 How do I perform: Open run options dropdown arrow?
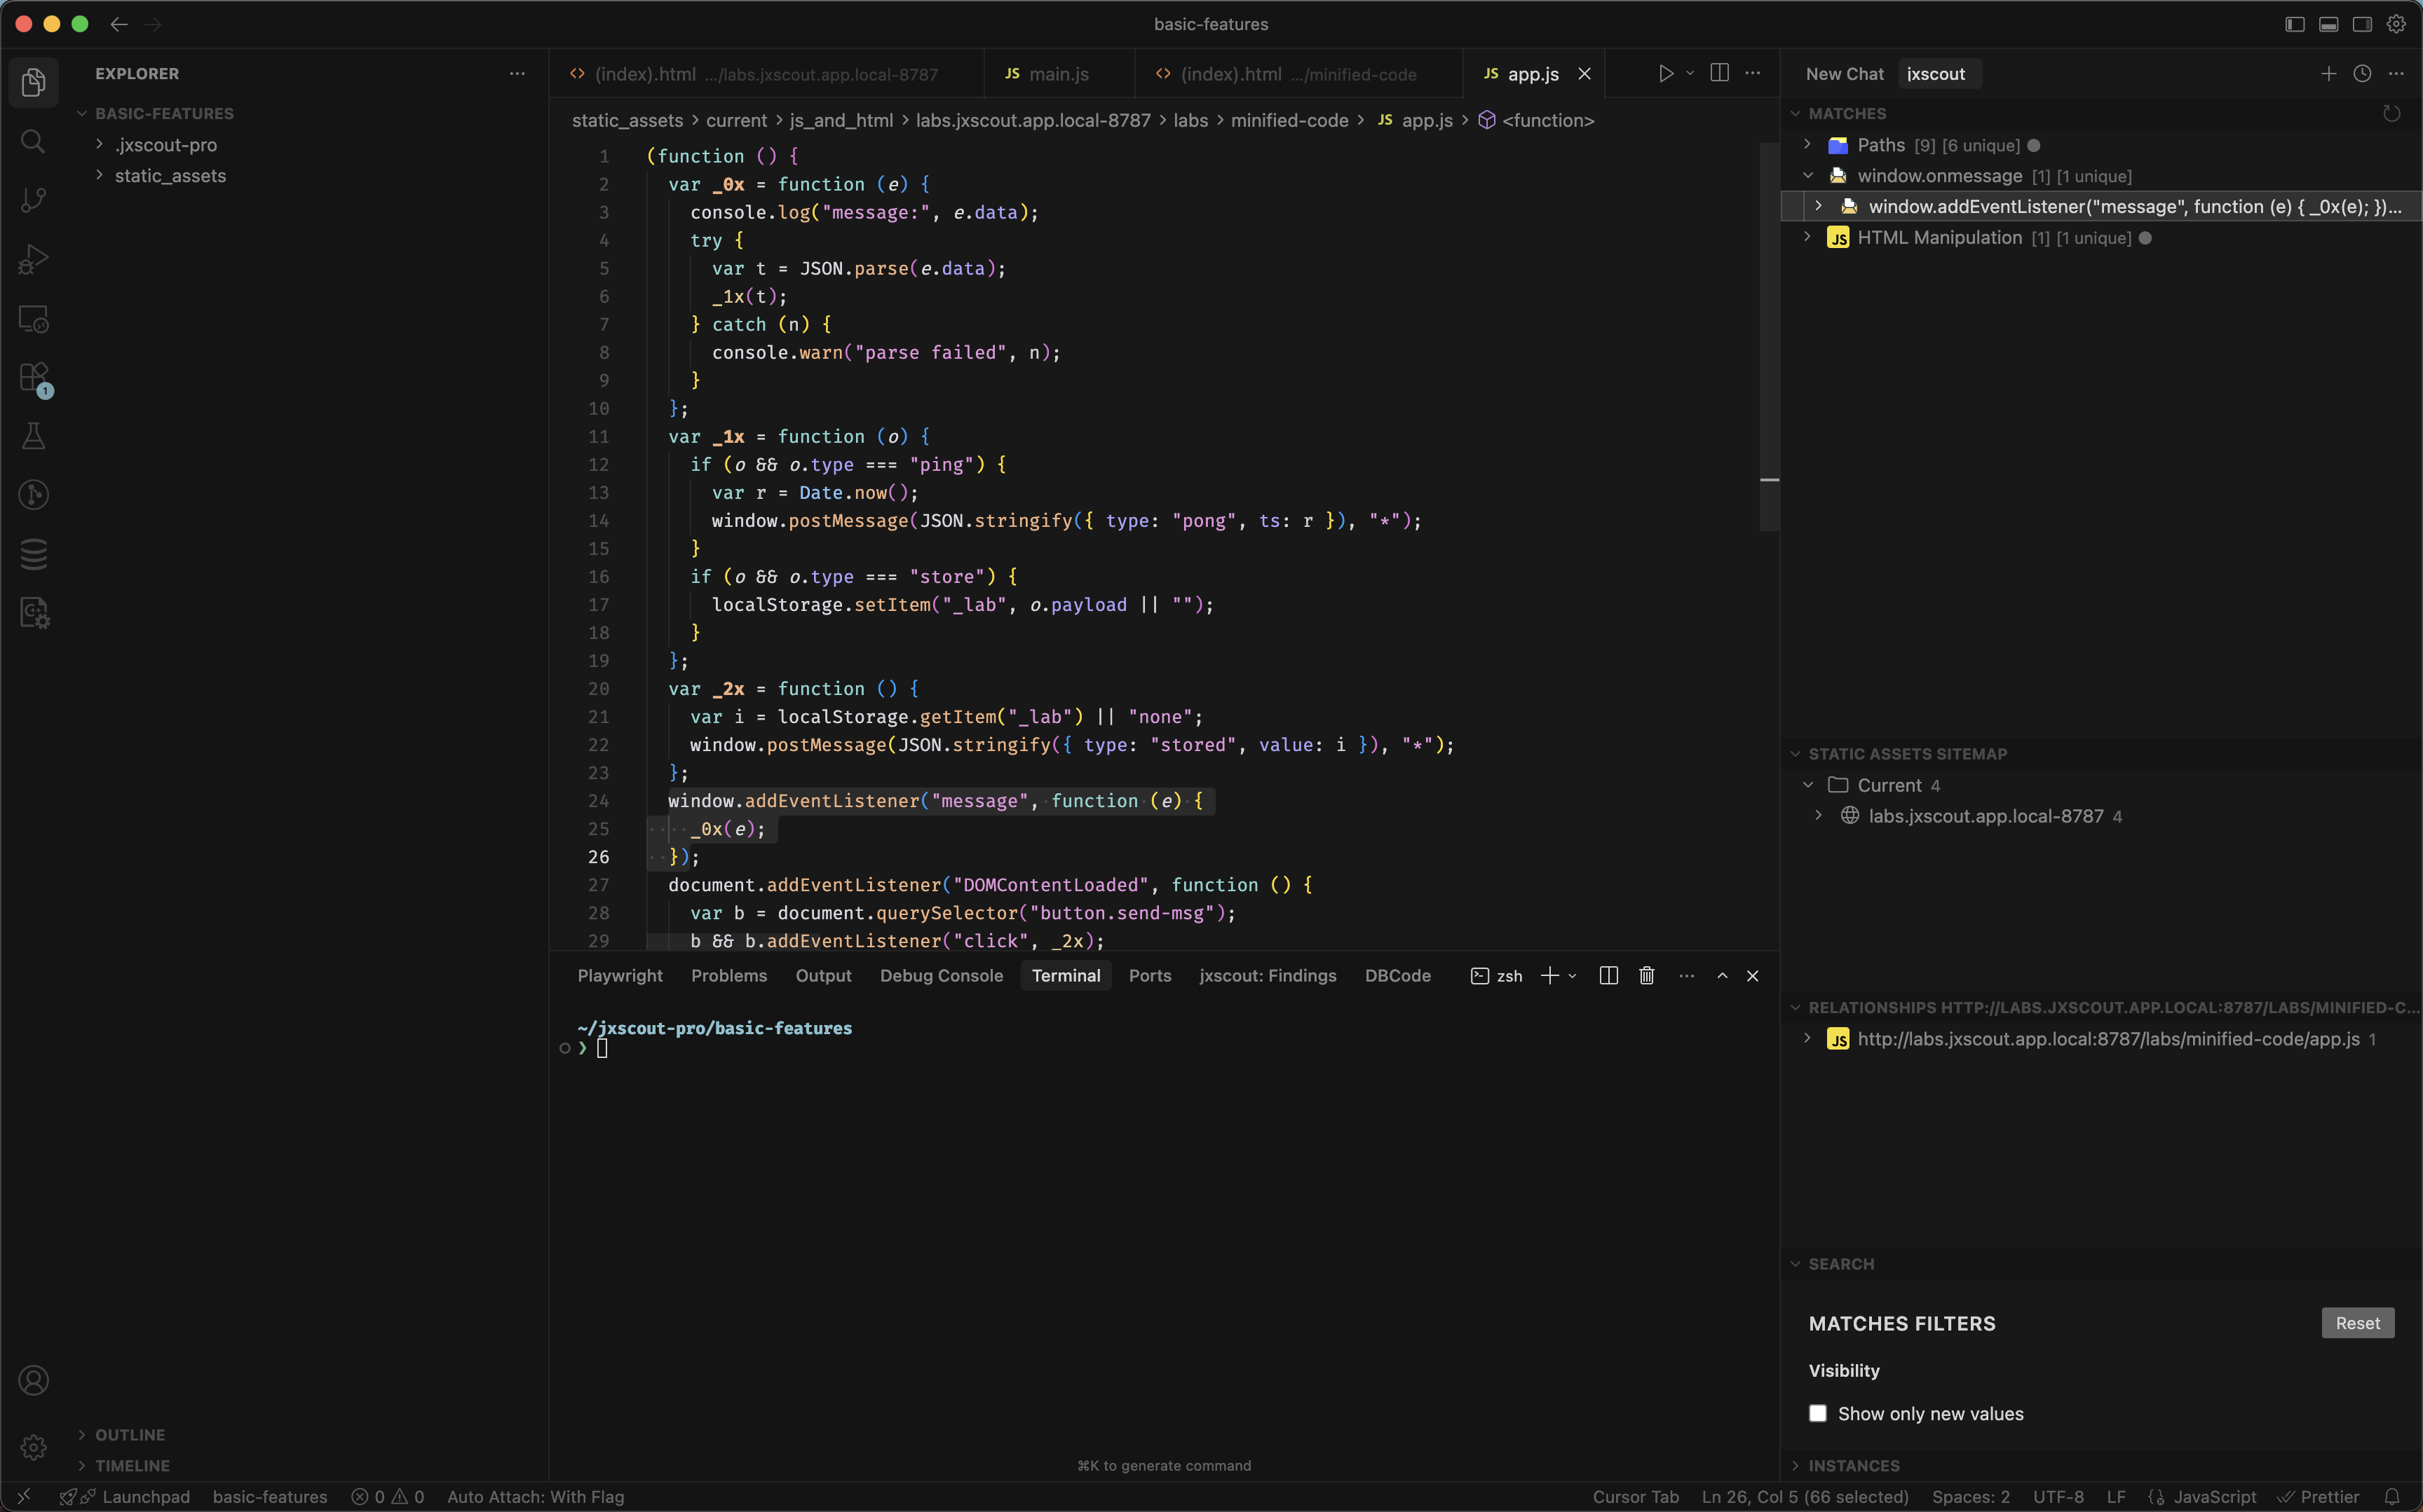(x=1690, y=73)
